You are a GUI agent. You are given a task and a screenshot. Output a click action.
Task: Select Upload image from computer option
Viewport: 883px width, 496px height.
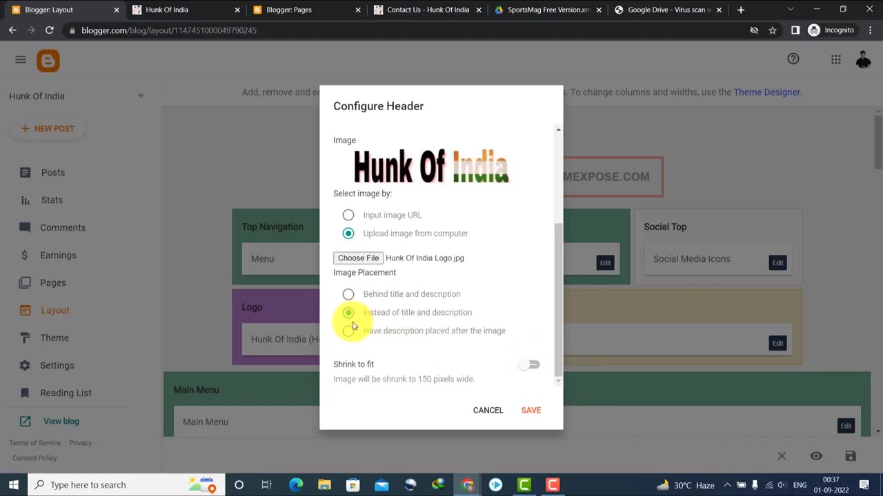coord(348,234)
